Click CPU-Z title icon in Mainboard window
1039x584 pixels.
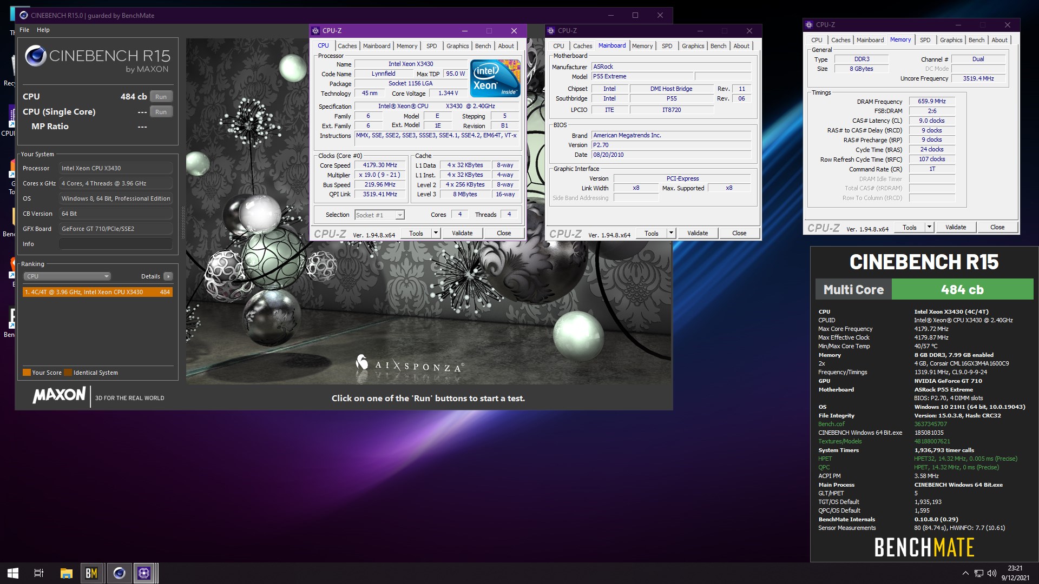pyautogui.click(x=551, y=31)
